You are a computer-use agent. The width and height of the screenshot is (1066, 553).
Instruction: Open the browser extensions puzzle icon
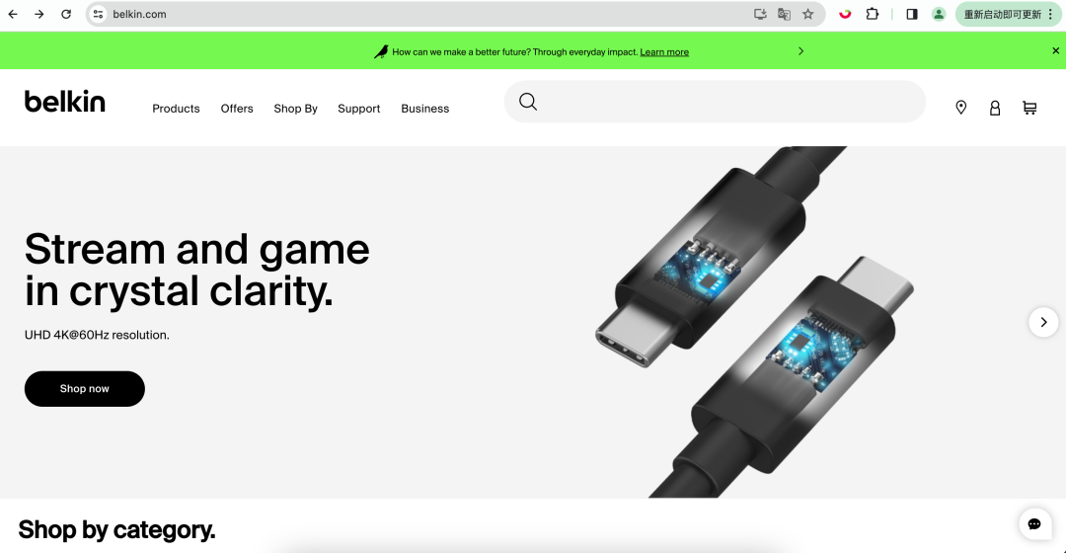pos(873,14)
